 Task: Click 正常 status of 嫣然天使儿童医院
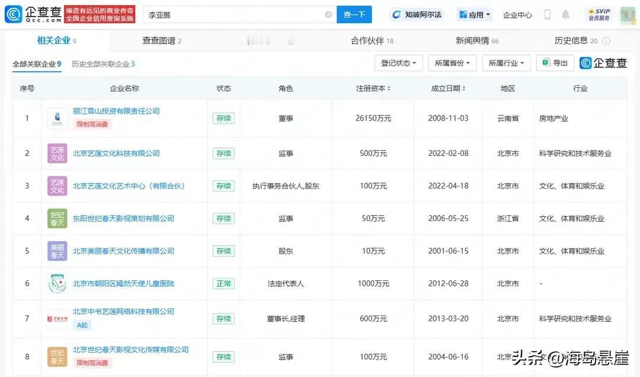point(223,283)
